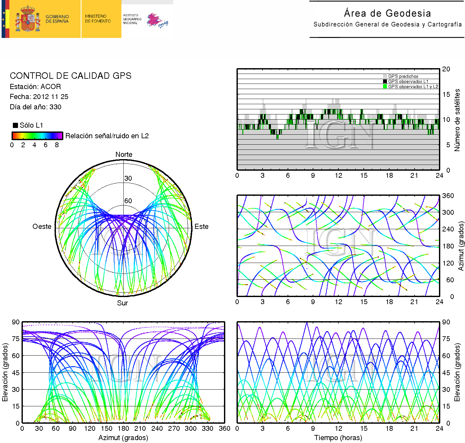Image resolution: width=465 pixels, height=443 pixels.
Task: Click the Norte label above the skyplot
Action: tap(124, 155)
